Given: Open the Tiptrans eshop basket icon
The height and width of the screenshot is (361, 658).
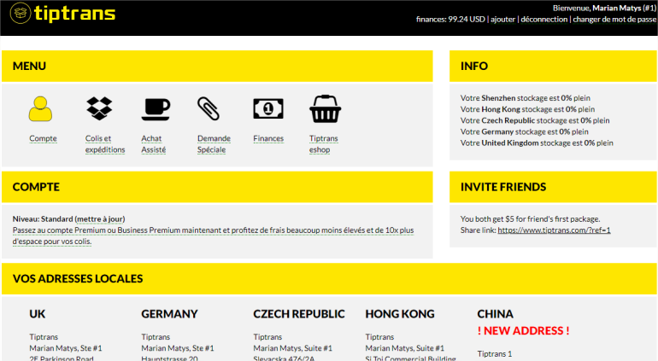Looking at the screenshot, I should (326, 109).
